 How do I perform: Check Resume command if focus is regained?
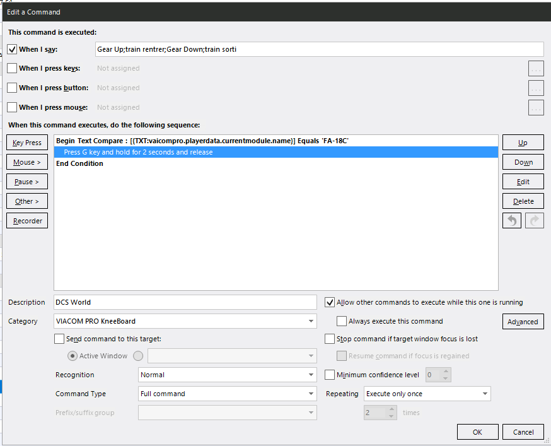(342, 356)
